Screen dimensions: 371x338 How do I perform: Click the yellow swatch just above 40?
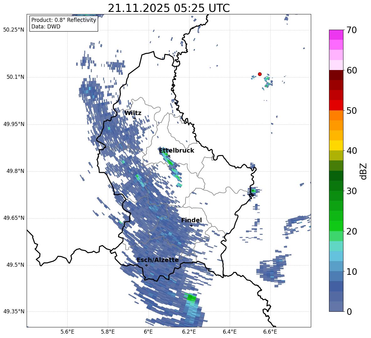click(336, 145)
